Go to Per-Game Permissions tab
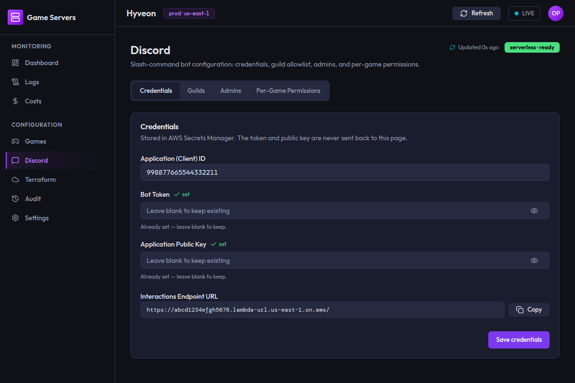575x383 pixels. [288, 90]
